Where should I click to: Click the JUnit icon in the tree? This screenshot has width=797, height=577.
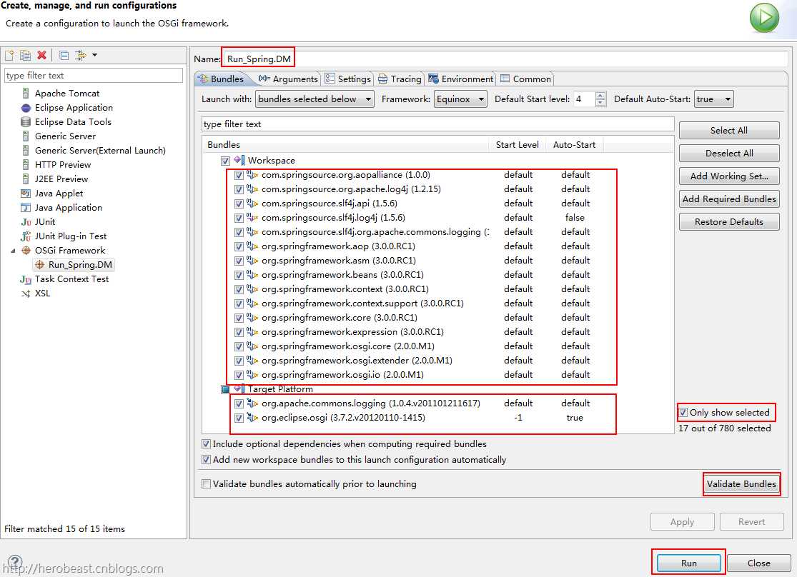pyautogui.click(x=26, y=222)
